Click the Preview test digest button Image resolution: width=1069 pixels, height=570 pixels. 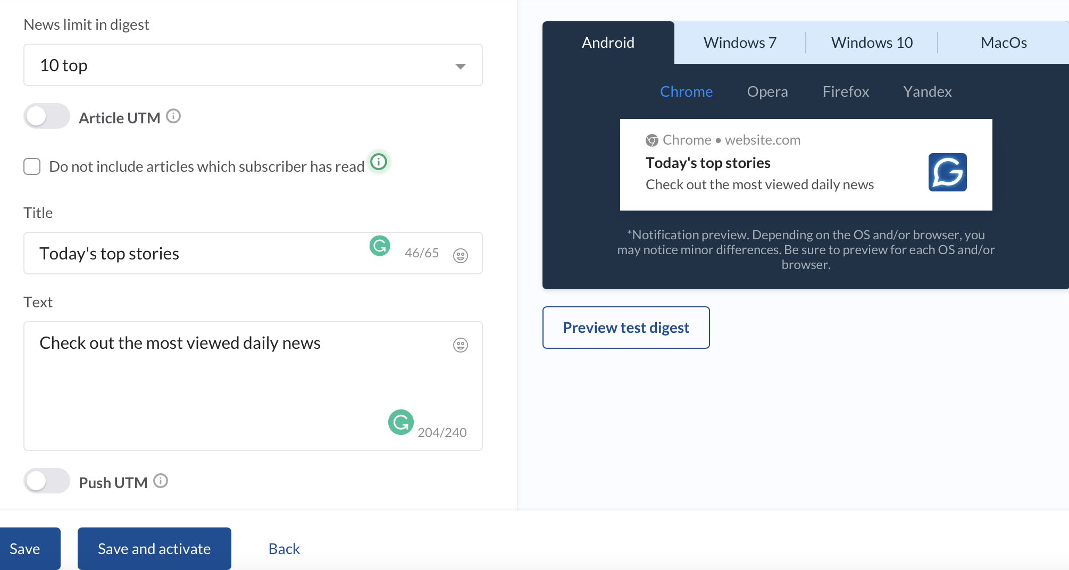(x=626, y=328)
